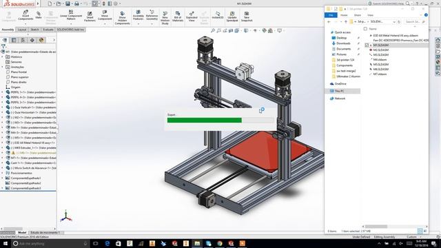Viewport: 441px width, 248px height.
Task: Open New Motion Study
Action: coord(165,18)
